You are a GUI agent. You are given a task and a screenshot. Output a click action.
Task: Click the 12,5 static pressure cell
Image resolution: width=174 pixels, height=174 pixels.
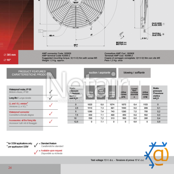pos(76,122)
